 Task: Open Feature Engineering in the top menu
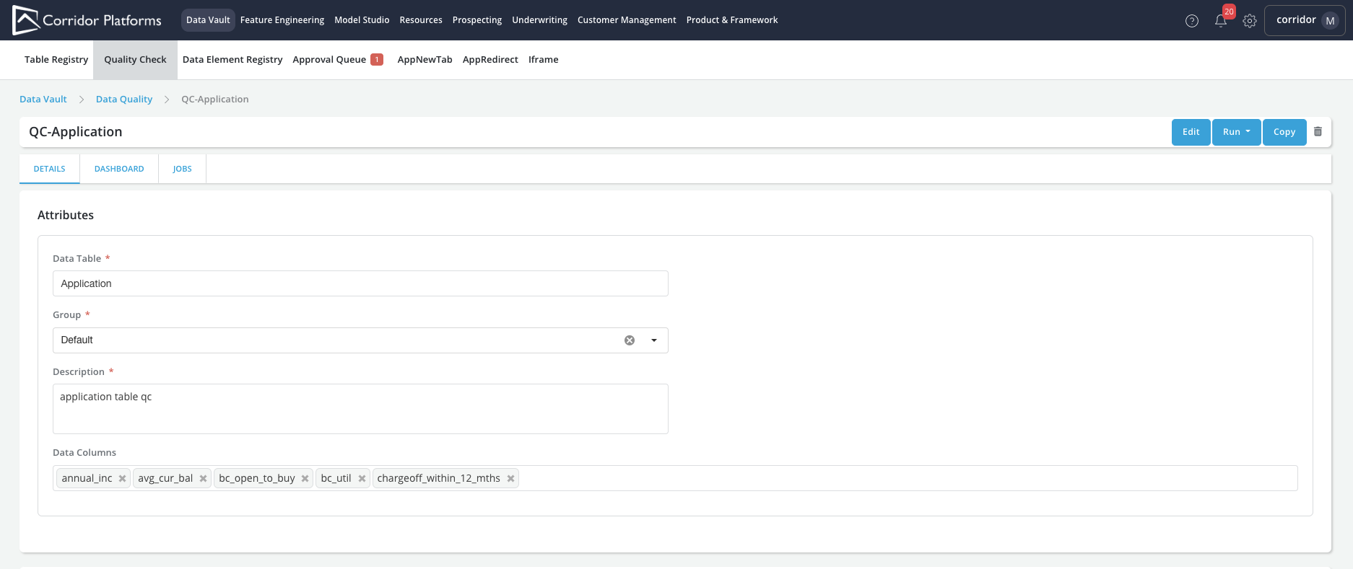click(282, 20)
